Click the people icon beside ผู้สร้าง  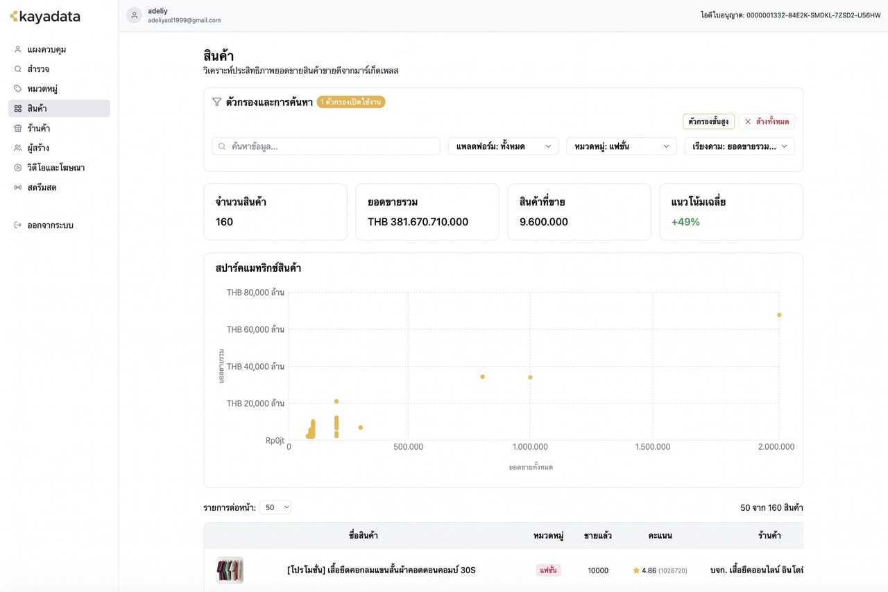18,148
